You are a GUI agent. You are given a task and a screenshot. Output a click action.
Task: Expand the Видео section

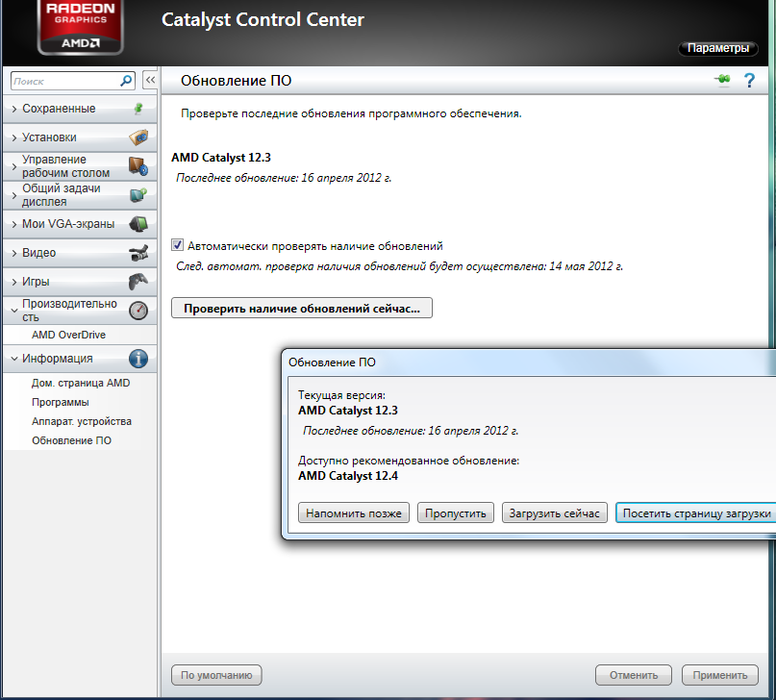[14, 253]
